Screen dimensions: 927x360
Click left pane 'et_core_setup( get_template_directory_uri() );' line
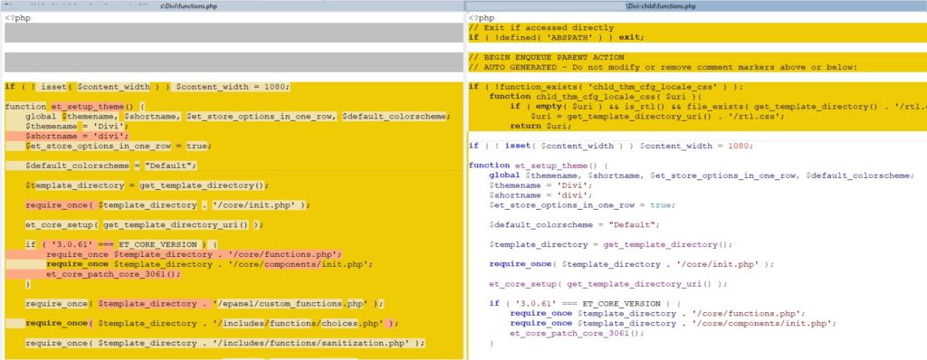pos(144,224)
